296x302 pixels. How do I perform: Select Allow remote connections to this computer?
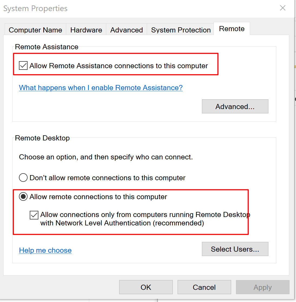tap(23, 197)
